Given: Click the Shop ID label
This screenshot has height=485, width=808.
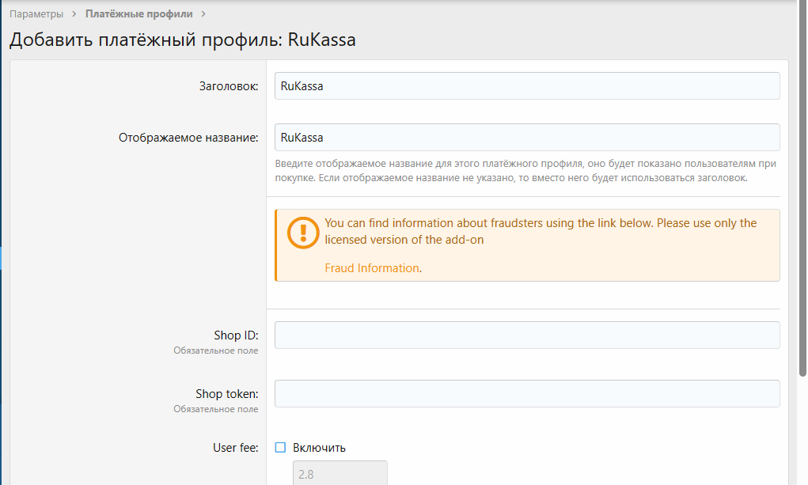Looking at the screenshot, I should (x=236, y=335).
